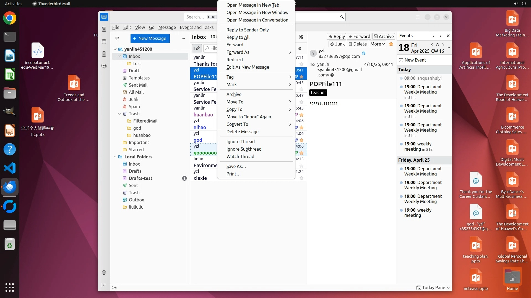Click the Get Messages cloud icon
This screenshot has height=298, width=531.
pos(117,38)
